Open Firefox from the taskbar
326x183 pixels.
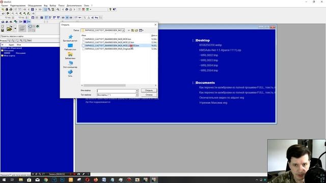point(96,179)
